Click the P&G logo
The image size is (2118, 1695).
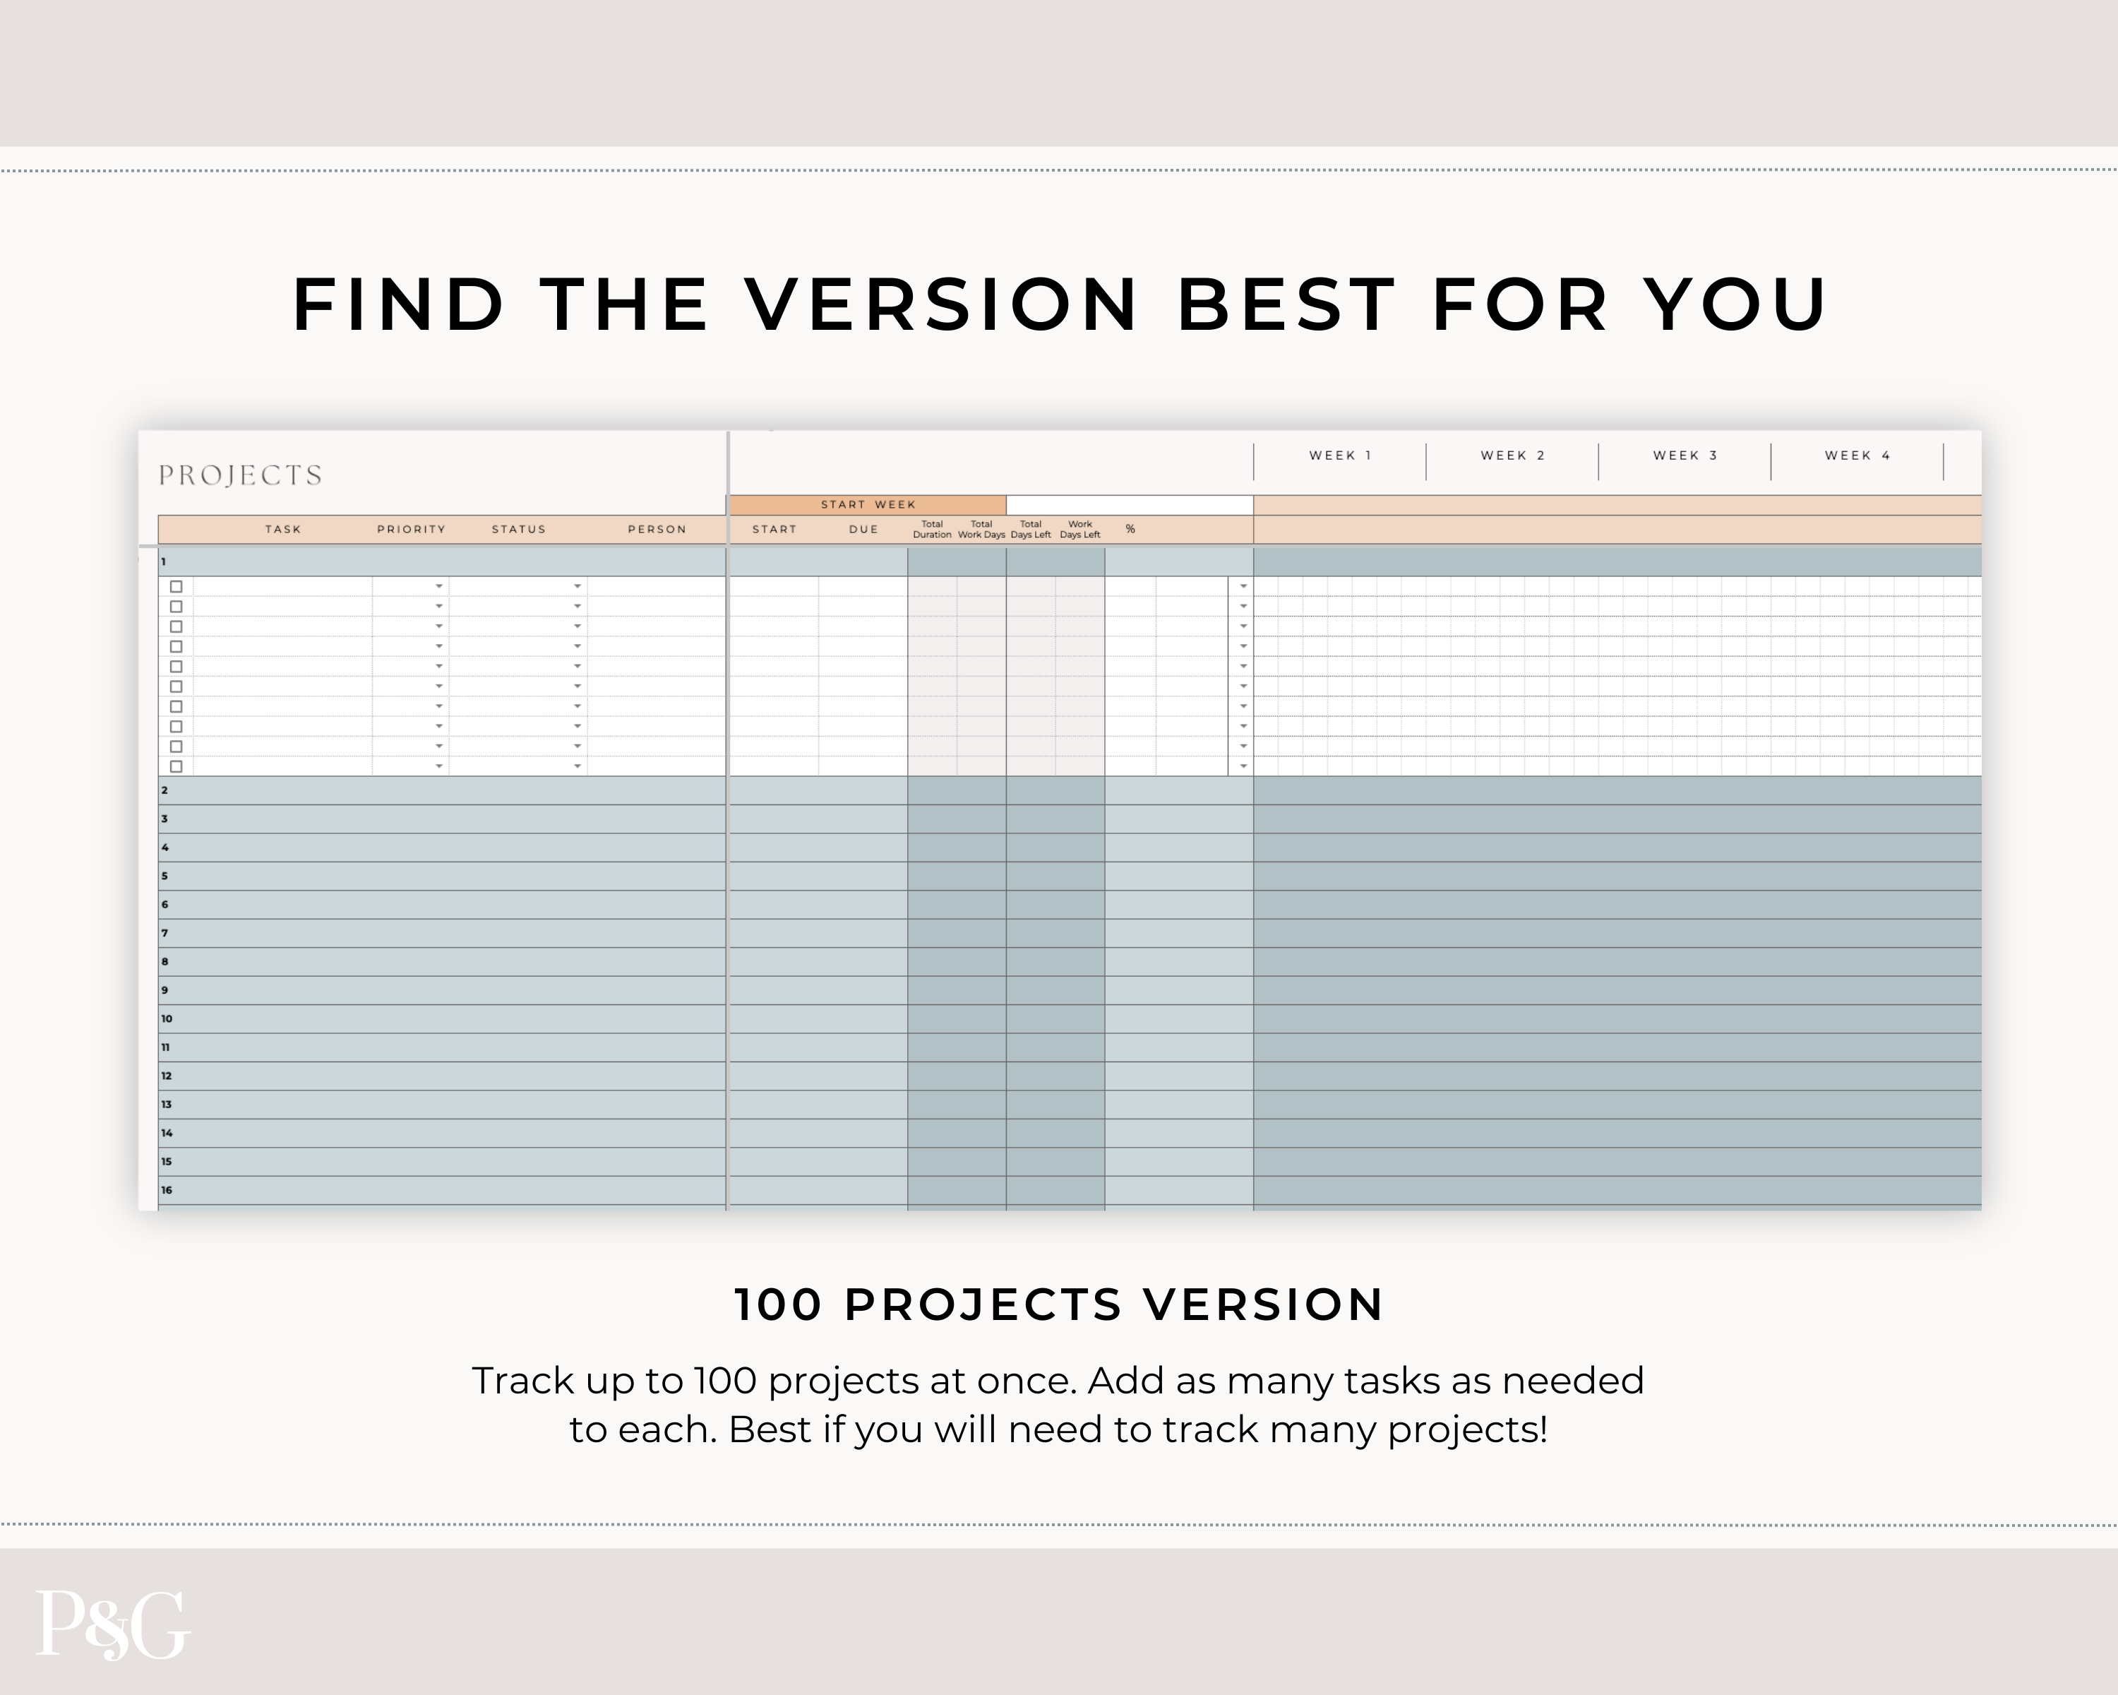click(x=112, y=1626)
